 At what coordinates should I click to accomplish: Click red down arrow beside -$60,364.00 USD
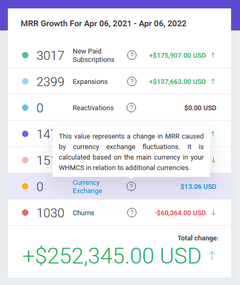[x=213, y=213]
